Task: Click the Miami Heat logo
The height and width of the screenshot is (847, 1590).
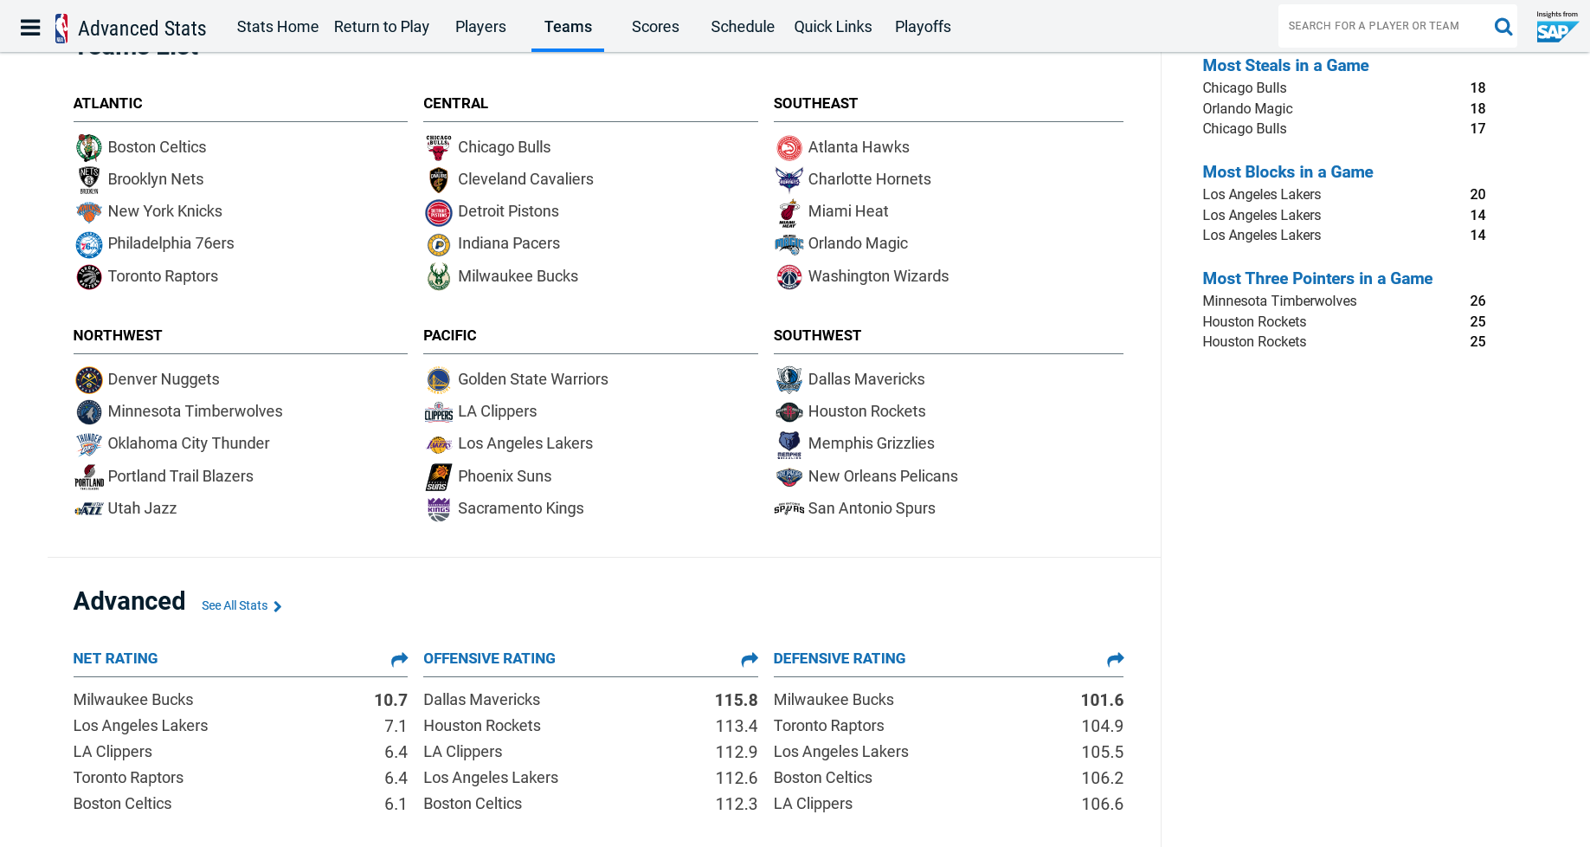Action: (x=789, y=212)
